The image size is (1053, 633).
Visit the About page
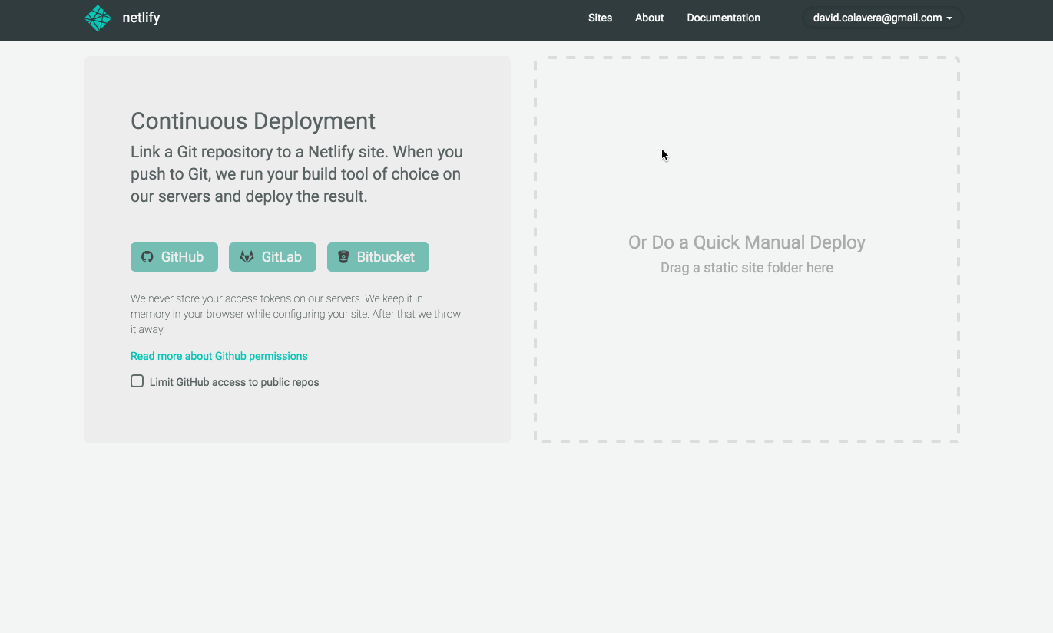pyautogui.click(x=649, y=18)
